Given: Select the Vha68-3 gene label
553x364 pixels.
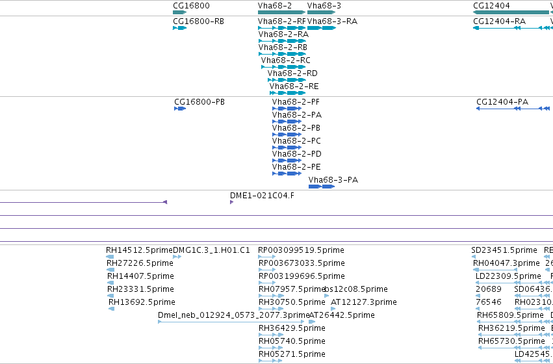Looking at the screenshot, I should (x=324, y=6).
